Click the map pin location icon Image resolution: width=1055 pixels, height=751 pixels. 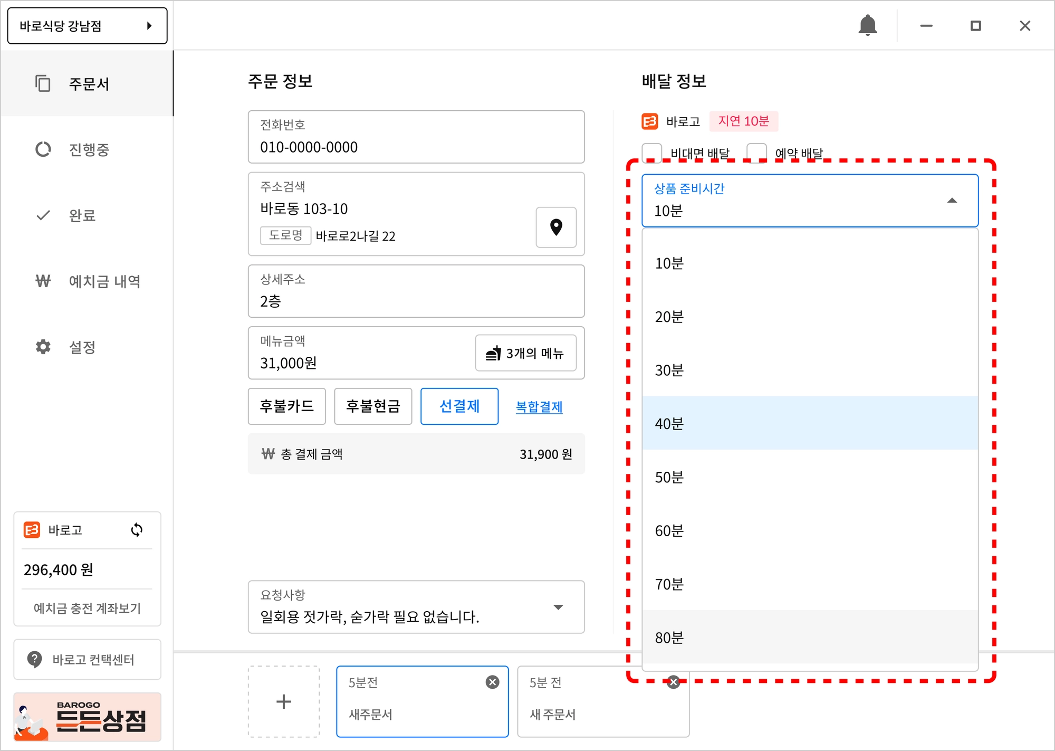(556, 227)
